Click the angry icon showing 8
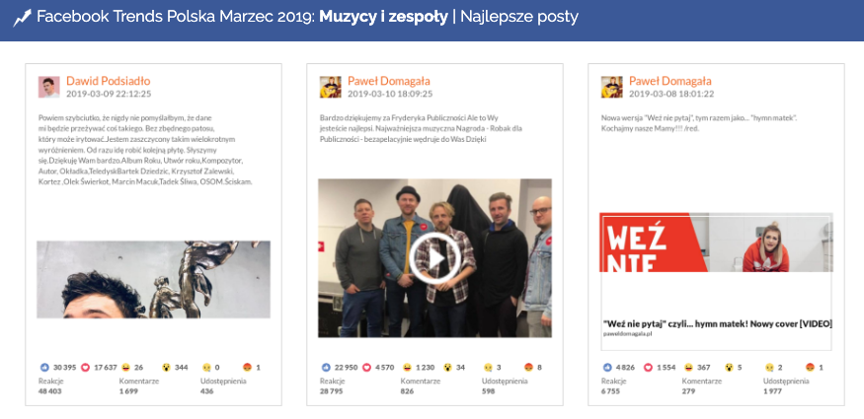The width and height of the screenshot is (864, 419). [x=528, y=368]
